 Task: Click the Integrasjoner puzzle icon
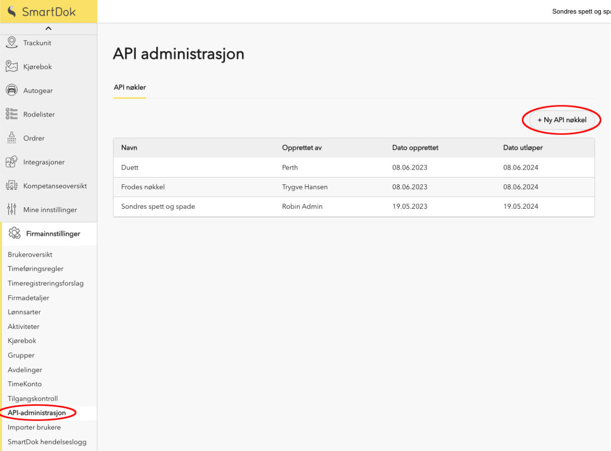click(12, 162)
